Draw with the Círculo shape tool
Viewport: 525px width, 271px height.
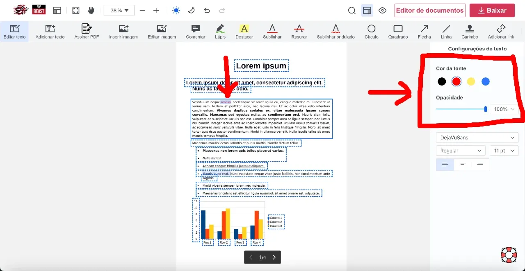coord(371,31)
